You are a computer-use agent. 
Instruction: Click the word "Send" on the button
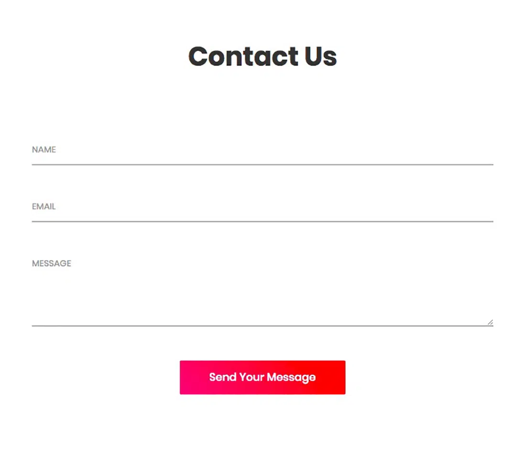222,377
